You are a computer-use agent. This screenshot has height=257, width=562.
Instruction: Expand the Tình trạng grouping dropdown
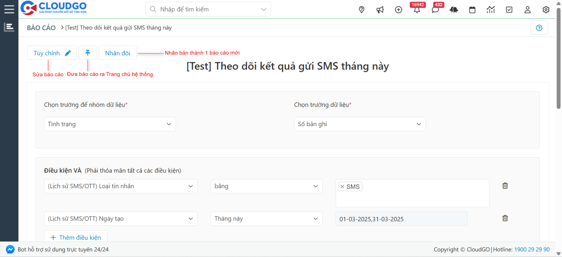pyautogui.click(x=110, y=124)
